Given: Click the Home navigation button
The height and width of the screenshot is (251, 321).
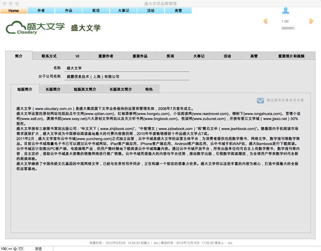Looking at the screenshot, I should pos(14,11).
